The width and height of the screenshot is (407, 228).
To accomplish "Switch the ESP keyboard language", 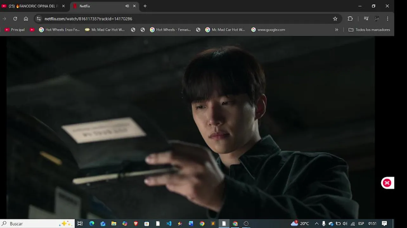I will tap(361, 224).
